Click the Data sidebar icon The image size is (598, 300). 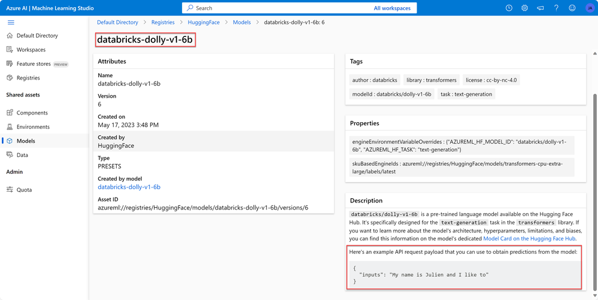pyautogui.click(x=10, y=155)
